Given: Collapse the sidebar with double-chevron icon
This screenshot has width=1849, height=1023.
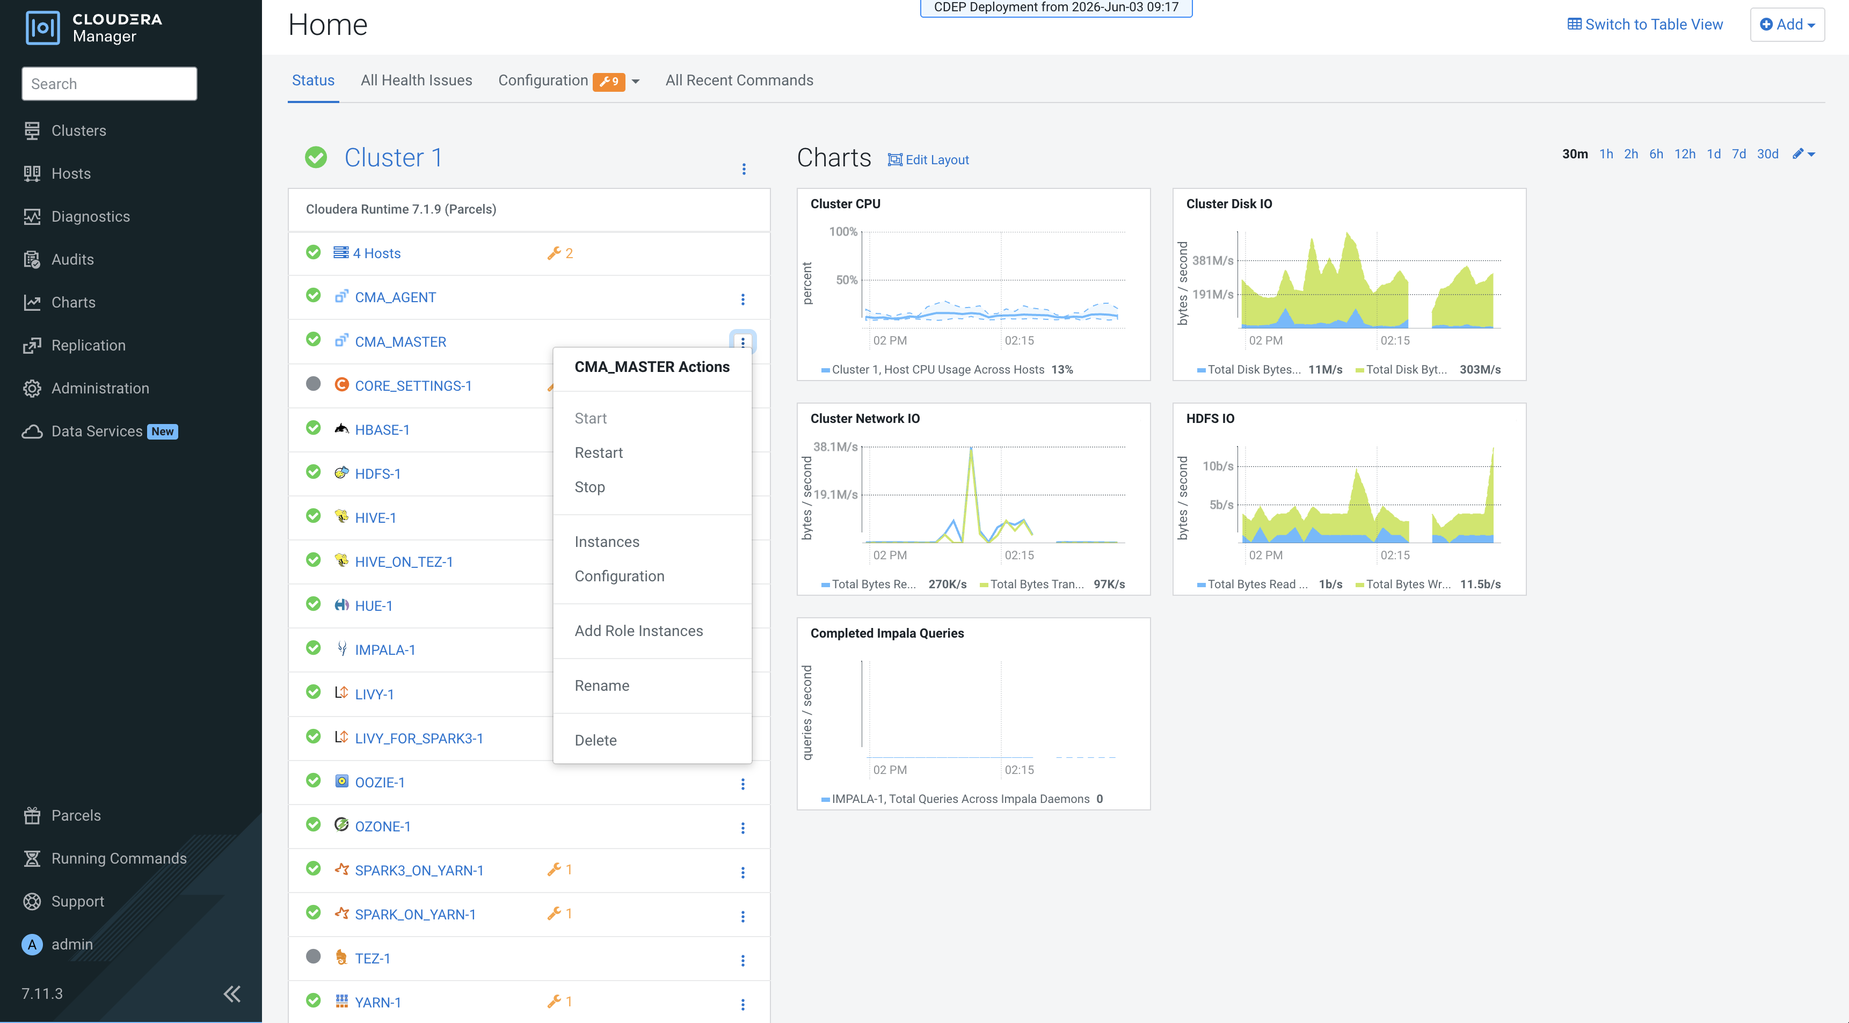Looking at the screenshot, I should tap(232, 993).
